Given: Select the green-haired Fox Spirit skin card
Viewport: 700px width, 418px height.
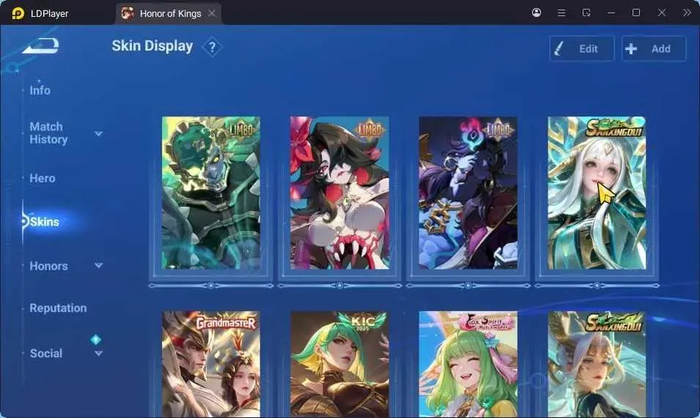Looking at the screenshot, I should pos(468,364).
